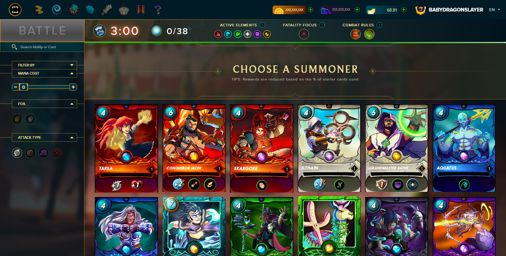Screen dimensions: 506x256
Task: Click the Splinterlands monster mouth logo
Action: [x=15, y=10]
